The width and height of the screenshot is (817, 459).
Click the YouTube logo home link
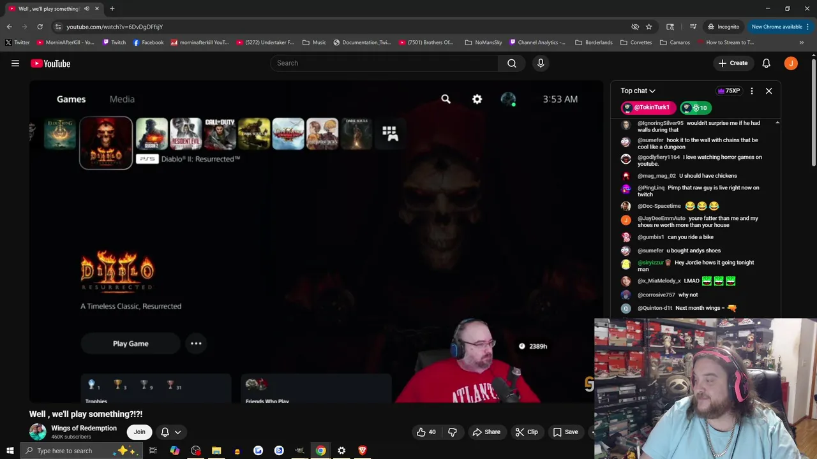click(50, 63)
